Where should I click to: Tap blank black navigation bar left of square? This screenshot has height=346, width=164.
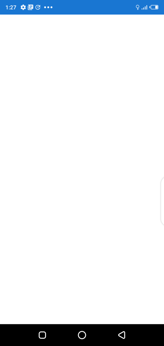19,335
